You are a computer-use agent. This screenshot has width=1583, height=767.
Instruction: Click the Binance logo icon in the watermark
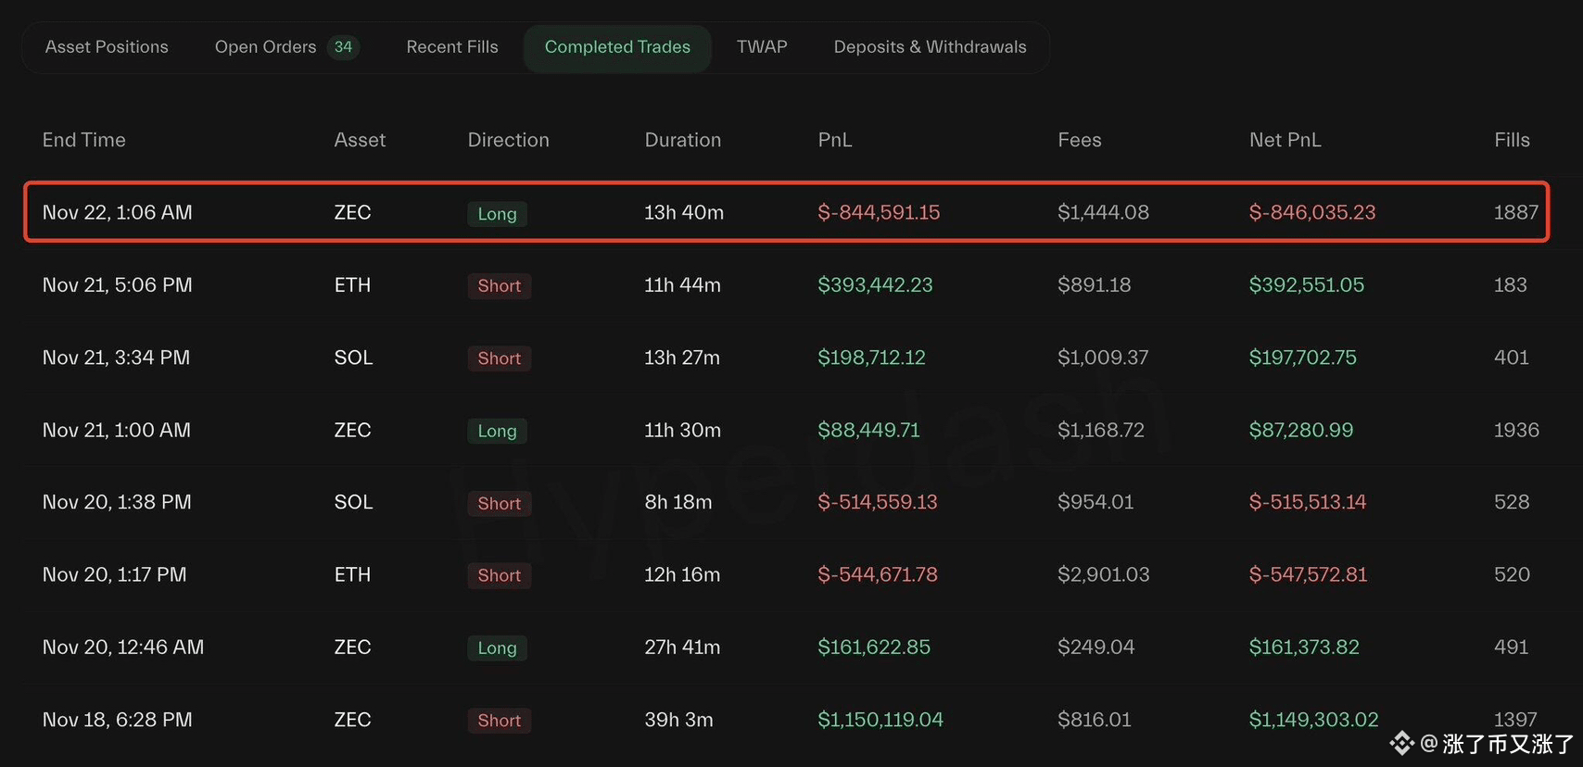coord(1401,743)
